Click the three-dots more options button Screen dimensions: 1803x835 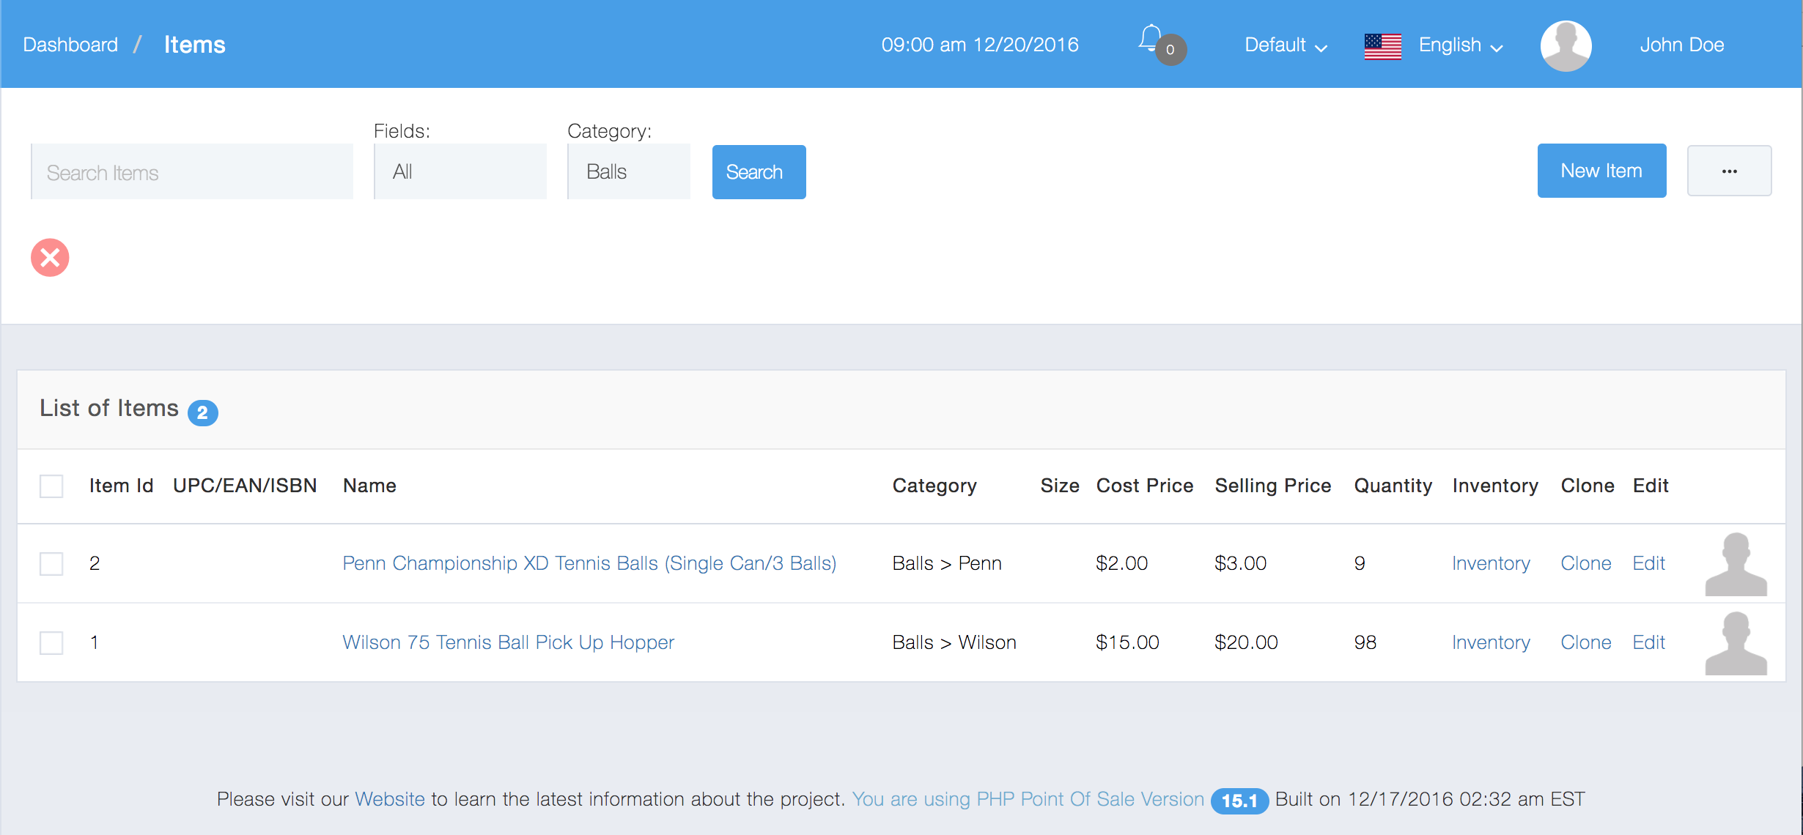tap(1729, 171)
